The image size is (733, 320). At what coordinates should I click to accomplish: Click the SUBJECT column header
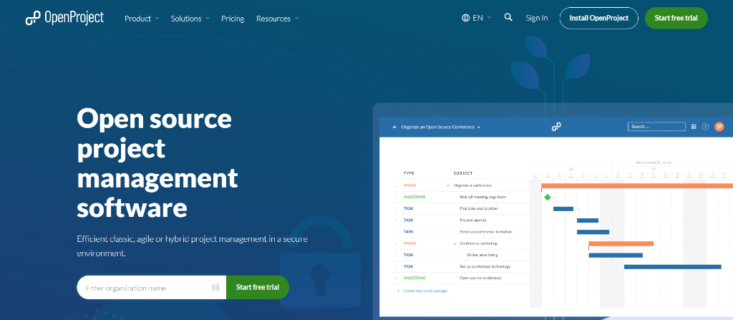point(463,173)
